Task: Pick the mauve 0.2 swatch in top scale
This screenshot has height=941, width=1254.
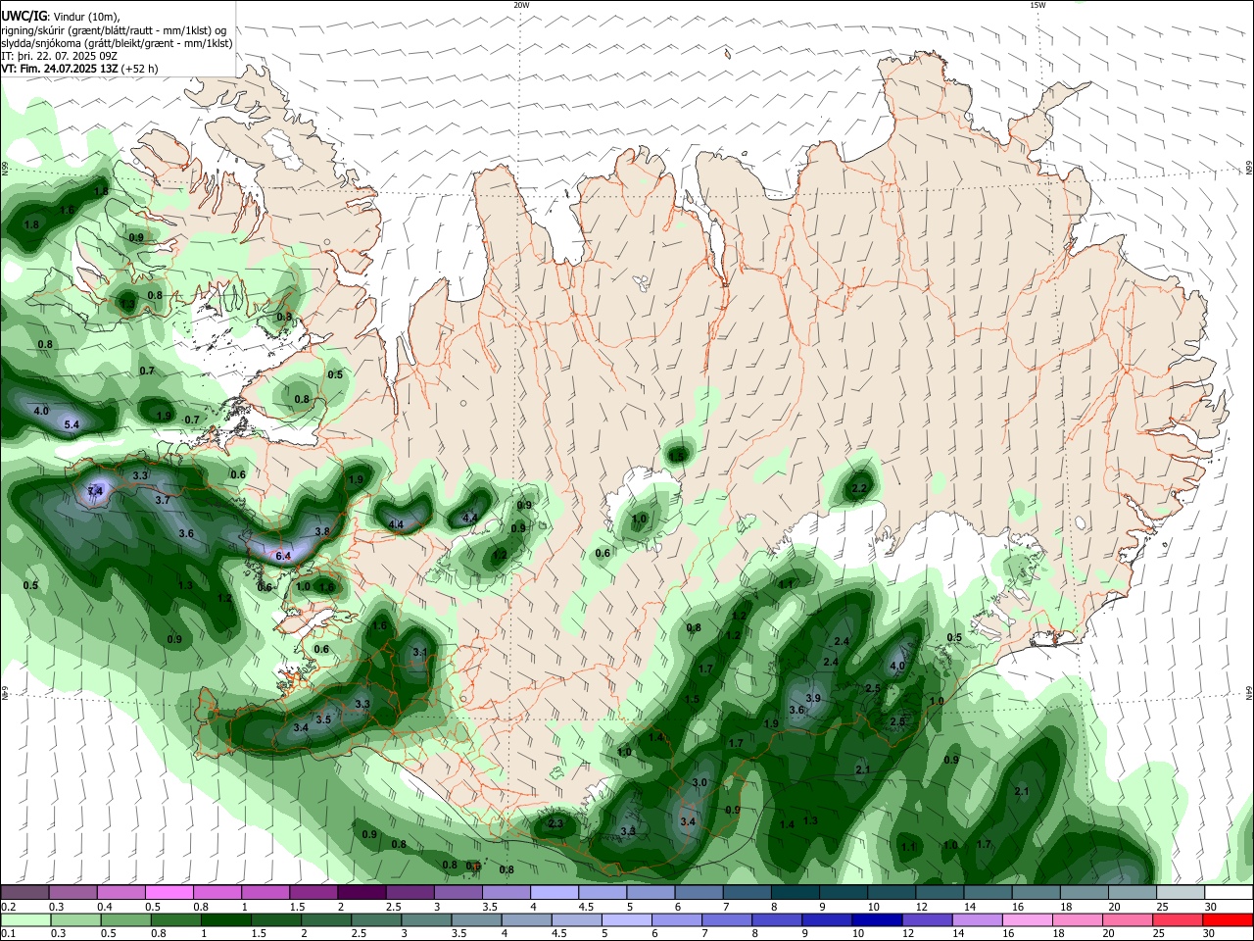Action: coord(24,892)
